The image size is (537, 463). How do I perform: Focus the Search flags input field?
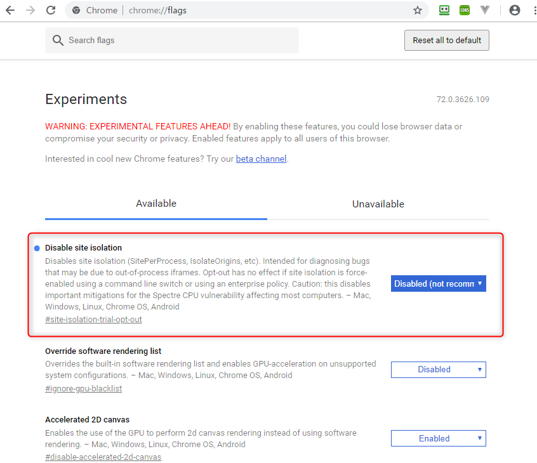(178, 40)
